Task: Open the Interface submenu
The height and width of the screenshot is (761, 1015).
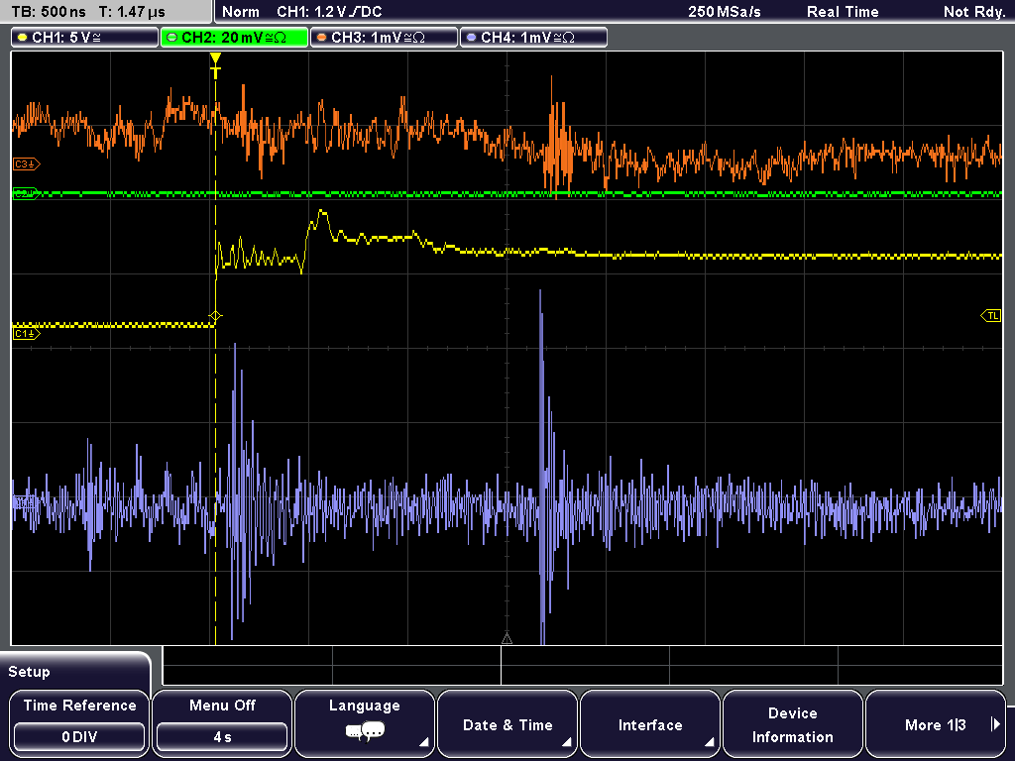Action: (x=650, y=723)
